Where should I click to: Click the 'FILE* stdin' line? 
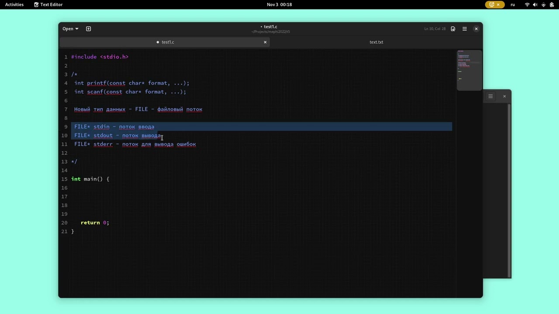[x=114, y=126]
